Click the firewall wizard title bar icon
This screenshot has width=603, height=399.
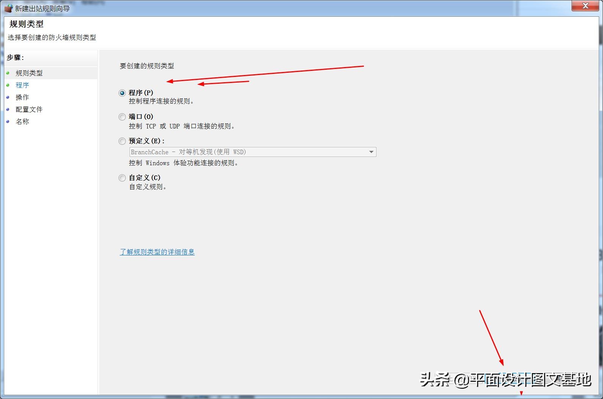point(8,8)
